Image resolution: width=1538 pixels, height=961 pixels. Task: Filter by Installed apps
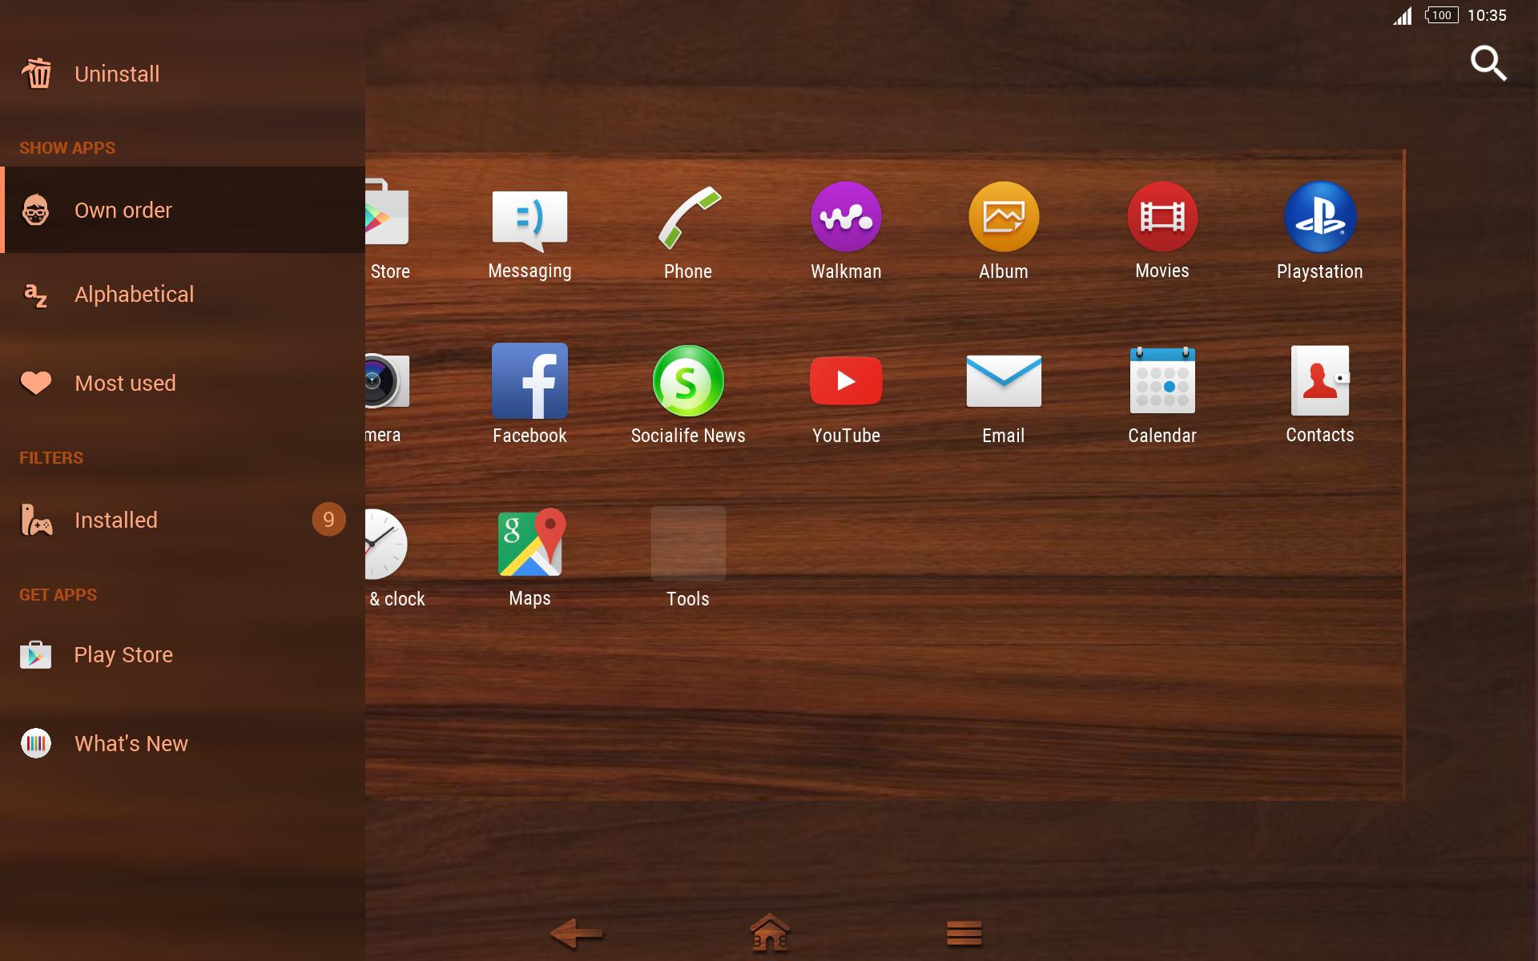click(183, 520)
